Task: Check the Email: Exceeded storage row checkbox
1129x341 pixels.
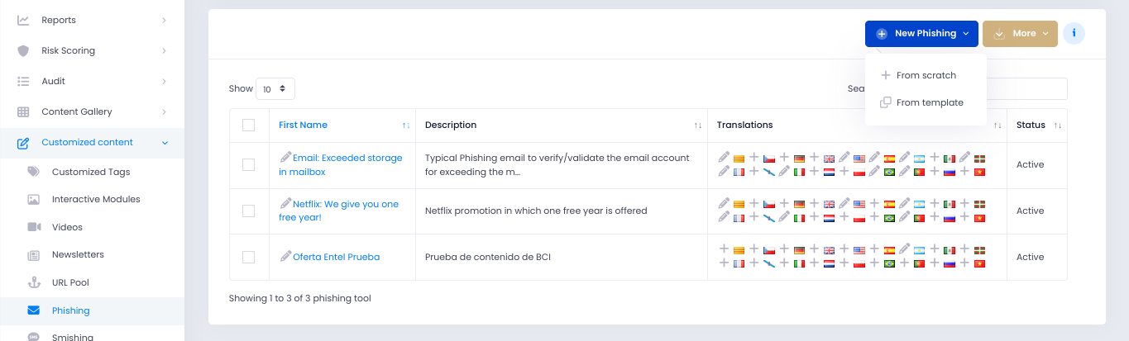Action: pyautogui.click(x=248, y=164)
